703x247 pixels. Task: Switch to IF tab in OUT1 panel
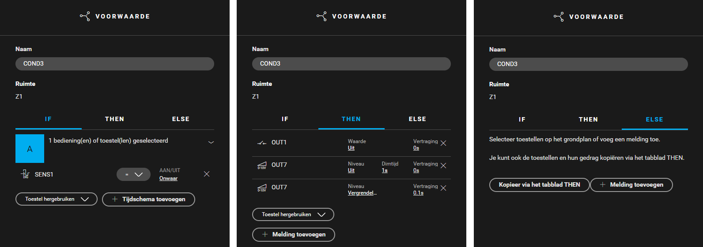point(285,119)
